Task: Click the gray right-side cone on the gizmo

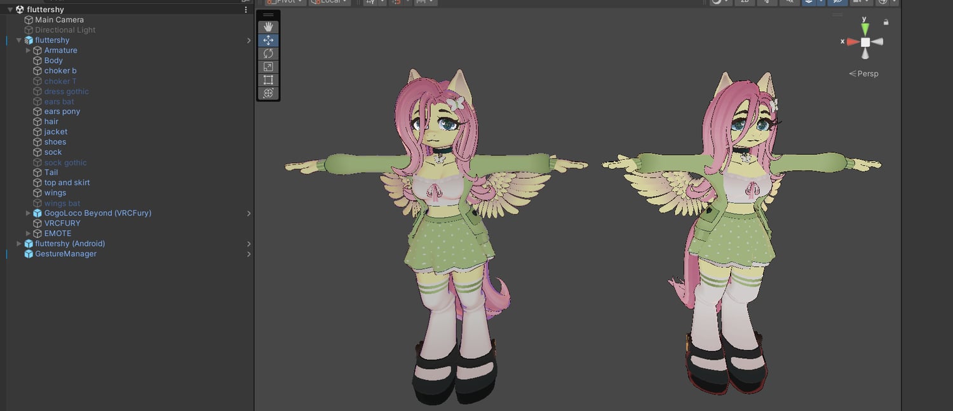Action: tap(877, 42)
